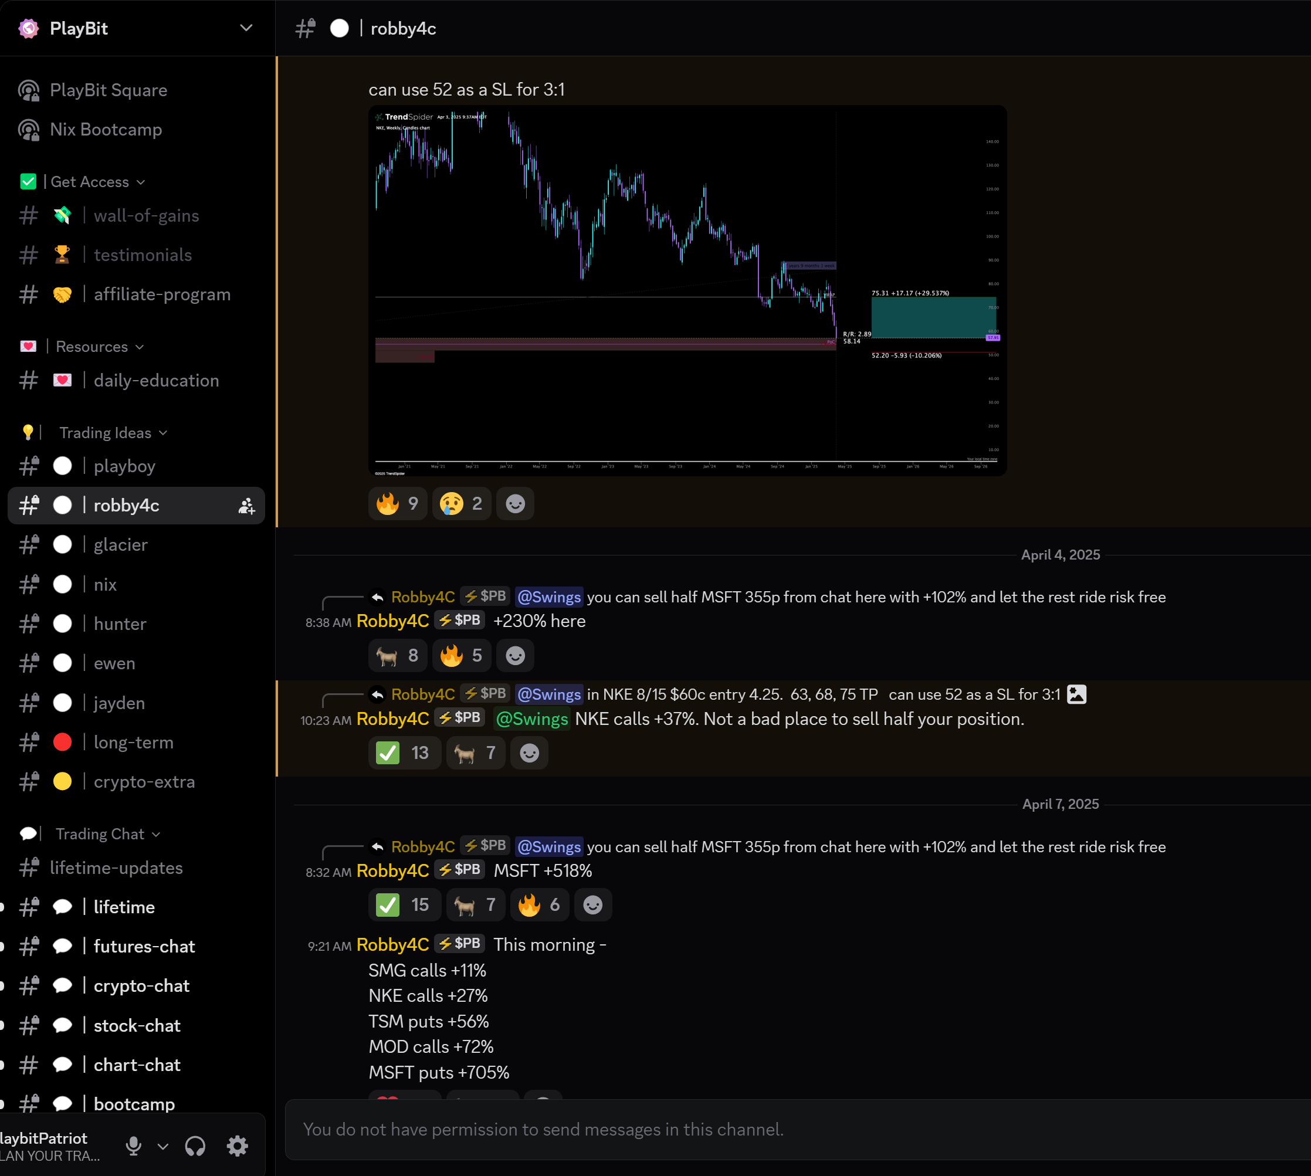The height and width of the screenshot is (1176, 1311).
Task: Open the PlayBit server dropdown
Action: click(x=246, y=28)
